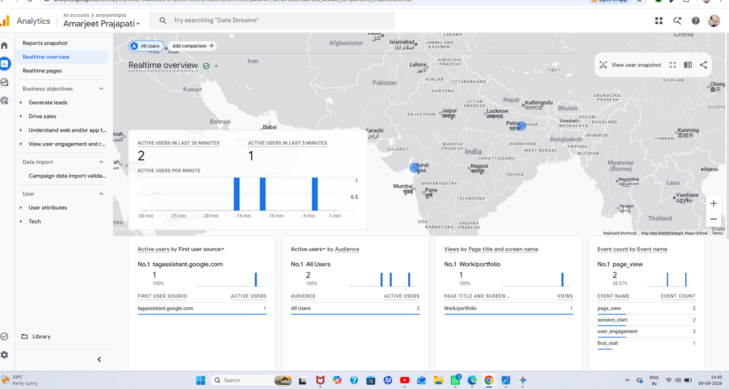This screenshot has width=729, height=389.
Task: Click the edit comparisons icon
Action: (x=688, y=65)
